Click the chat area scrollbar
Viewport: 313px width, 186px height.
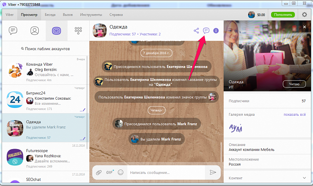point(221,152)
